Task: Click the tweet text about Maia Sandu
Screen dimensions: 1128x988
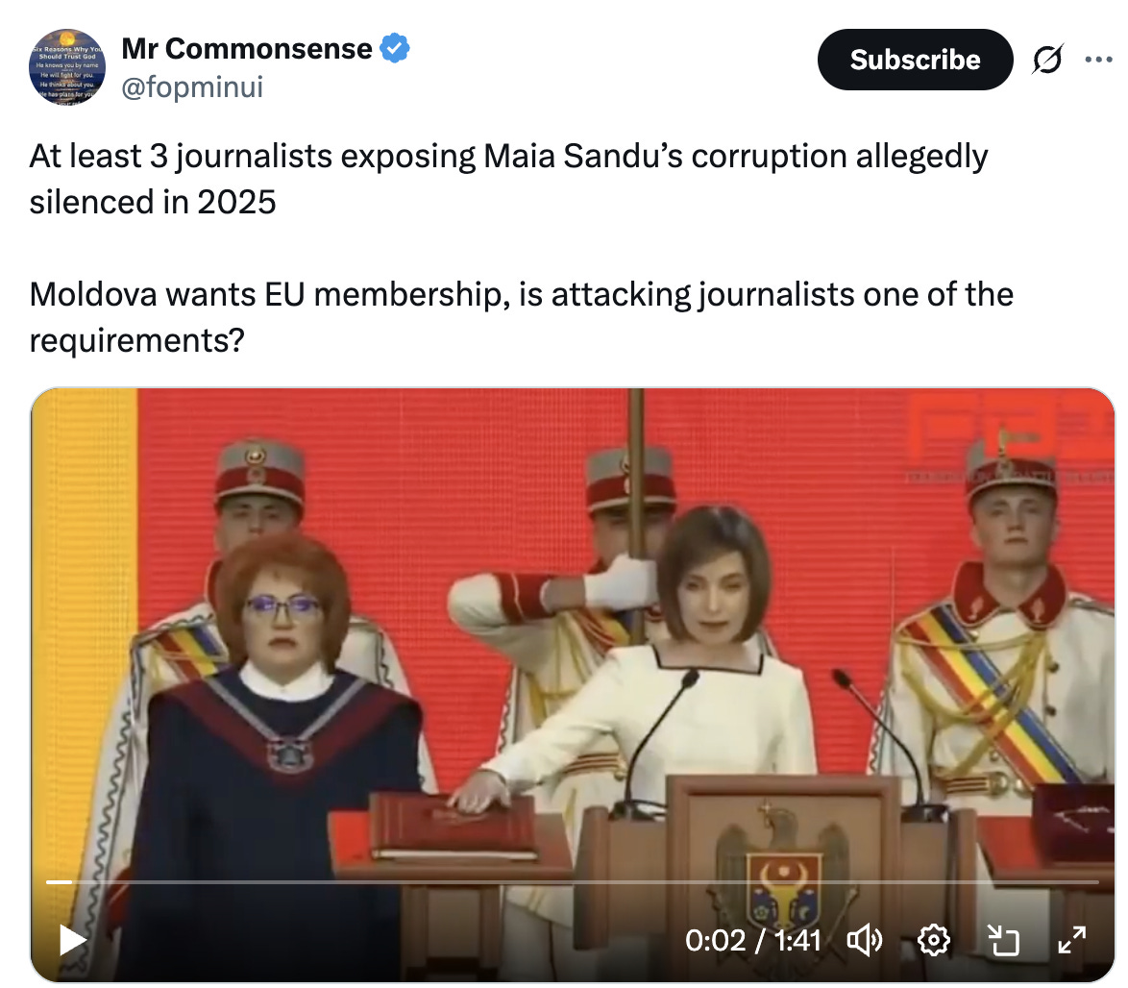Action: point(508,179)
